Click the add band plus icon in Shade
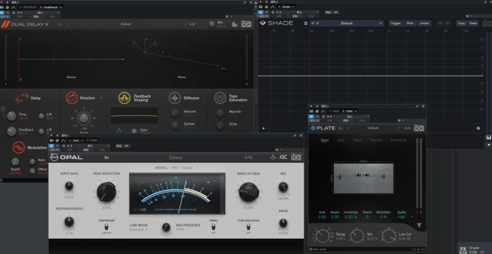The image size is (492, 254). pos(263,128)
